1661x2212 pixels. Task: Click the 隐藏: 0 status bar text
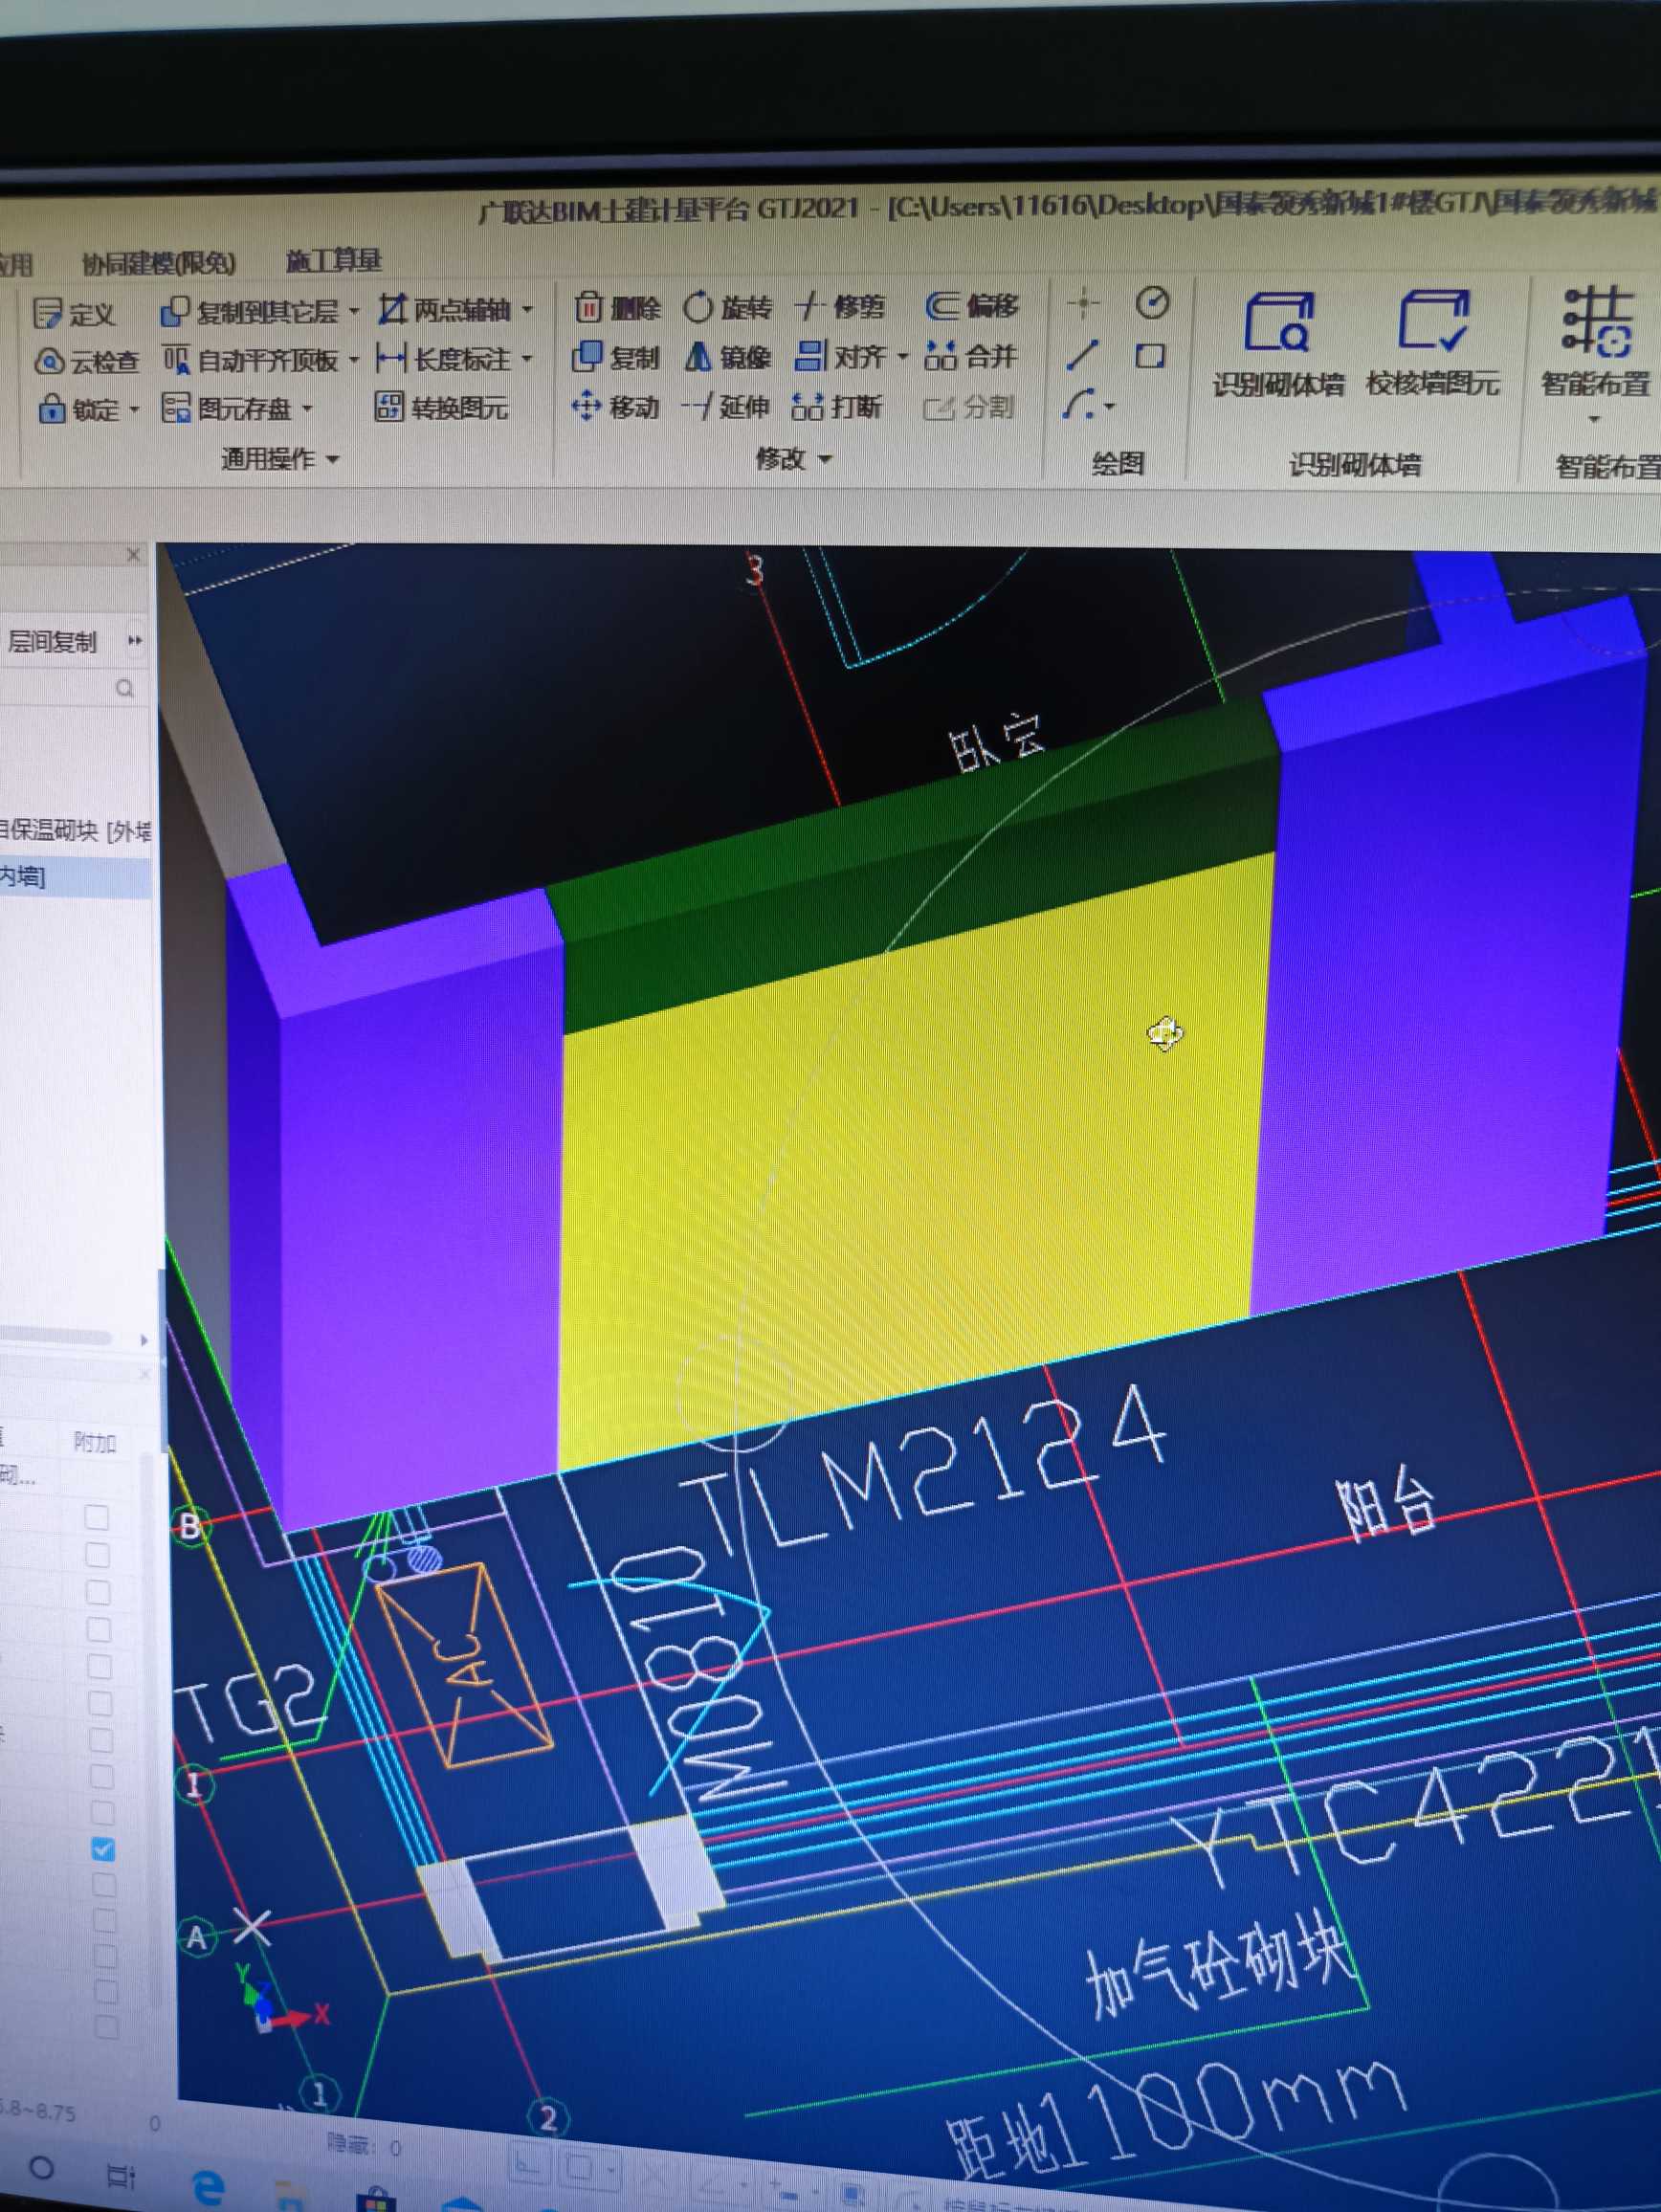pos(363,2145)
